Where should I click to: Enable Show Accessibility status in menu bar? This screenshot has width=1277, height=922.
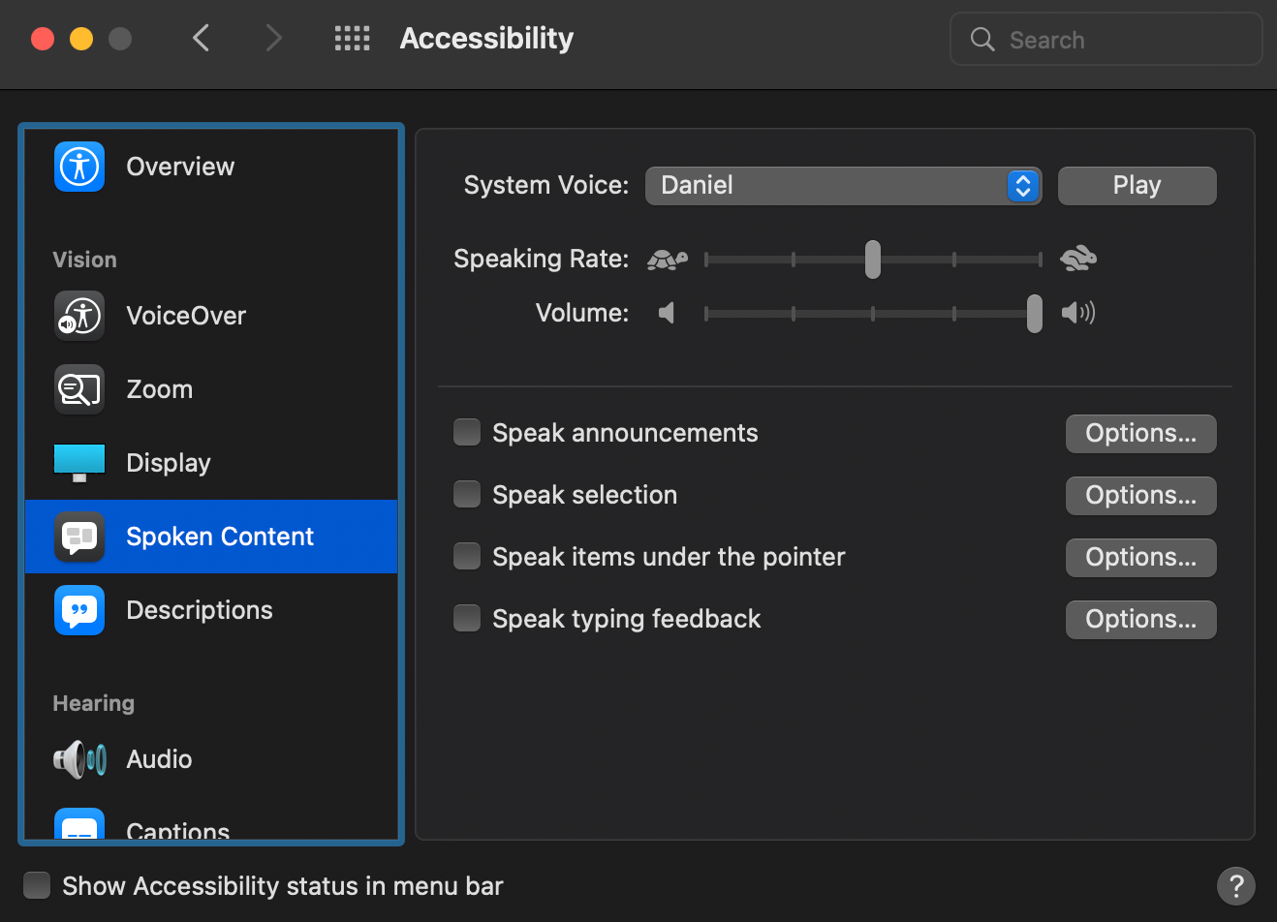(x=36, y=884)
